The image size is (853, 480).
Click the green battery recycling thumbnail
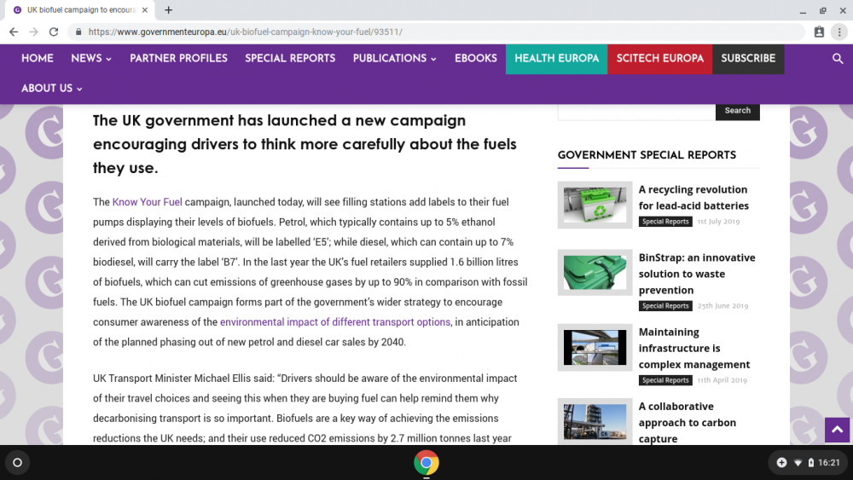point(595,205)
